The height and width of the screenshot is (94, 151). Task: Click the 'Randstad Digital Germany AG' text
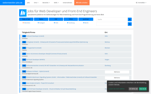pos(30,74)
